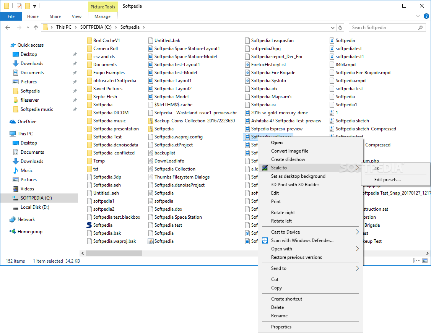Click the Forward navigation arrow

(x=19, y=27)
